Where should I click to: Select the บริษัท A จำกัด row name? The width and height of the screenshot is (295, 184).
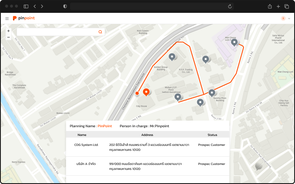click(86, 164)
